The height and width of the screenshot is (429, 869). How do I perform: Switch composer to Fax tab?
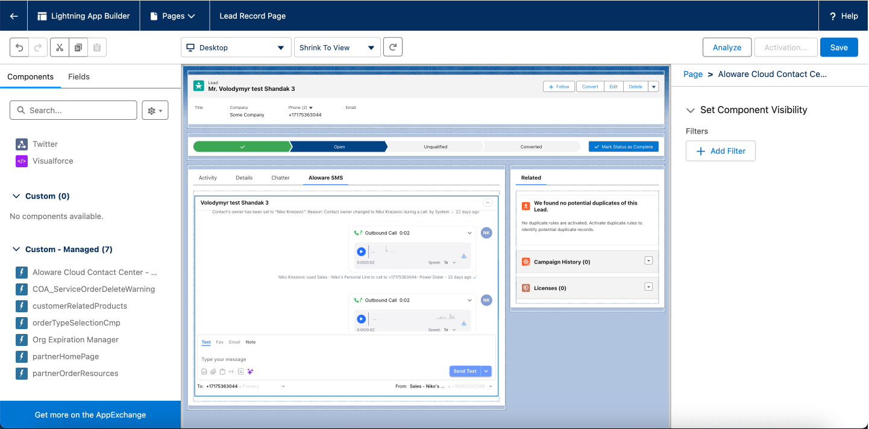pyautogui.click(x=219, y=342)
